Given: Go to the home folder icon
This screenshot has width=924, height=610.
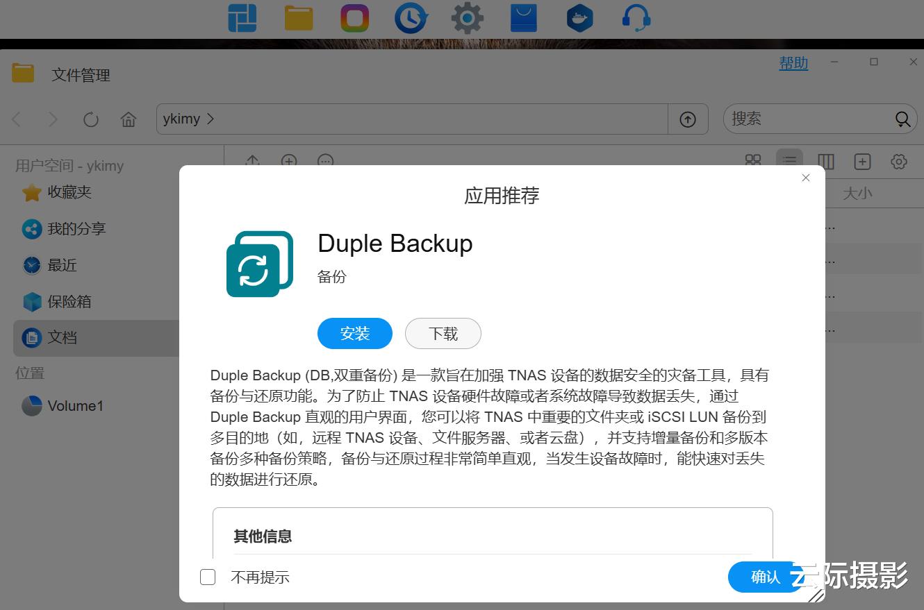Looking at the screenshot, I should pyautogui.click(x=129, y=119).
